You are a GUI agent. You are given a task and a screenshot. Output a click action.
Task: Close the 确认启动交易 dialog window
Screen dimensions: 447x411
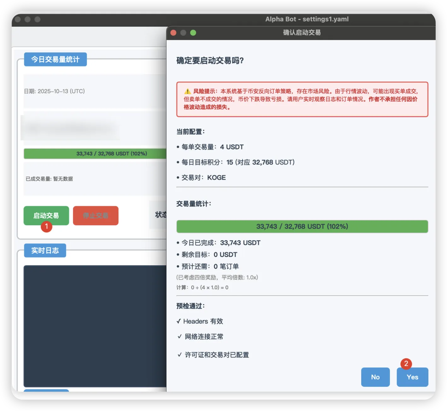(x=173, y=33)
